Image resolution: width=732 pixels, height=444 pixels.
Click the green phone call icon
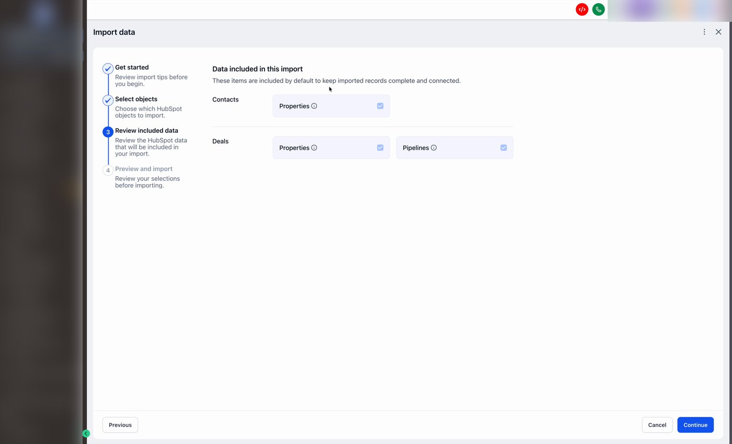[x=598, y=9]
